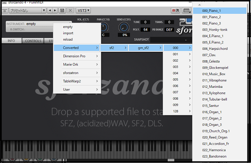Open bank 000 submenu
Screen dimensions: 251x163
(x=178, y=48)
